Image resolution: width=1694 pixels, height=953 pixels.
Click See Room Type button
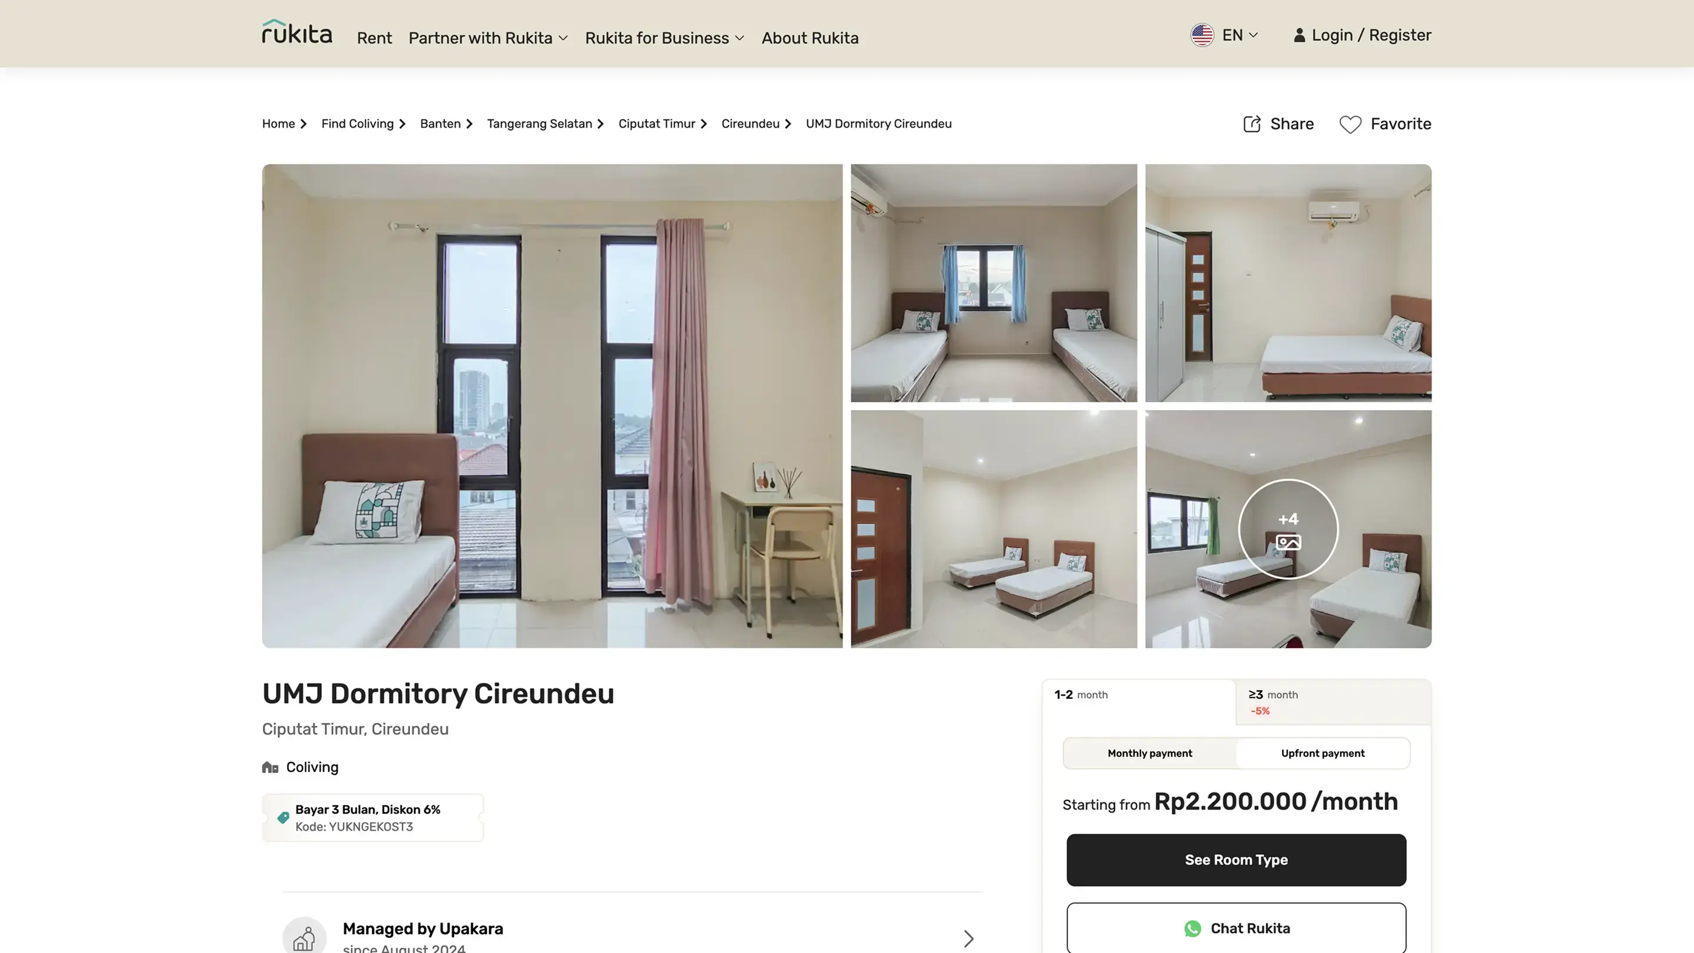1236,859
